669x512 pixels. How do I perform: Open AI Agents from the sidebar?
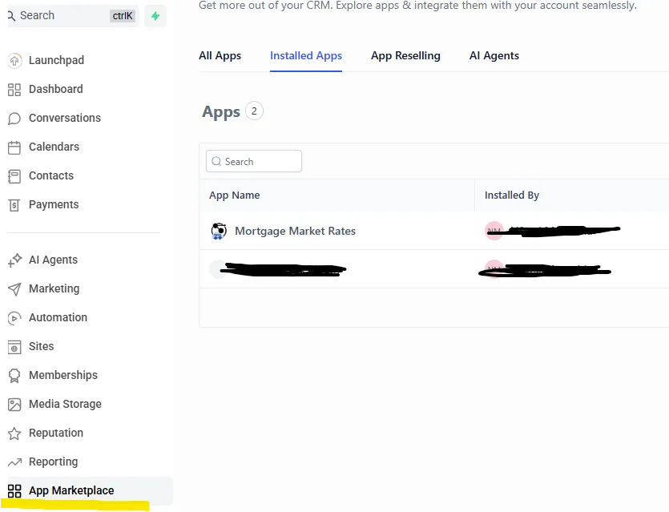click(53, 260)
